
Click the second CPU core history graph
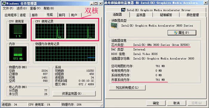(x=81, y=31)
